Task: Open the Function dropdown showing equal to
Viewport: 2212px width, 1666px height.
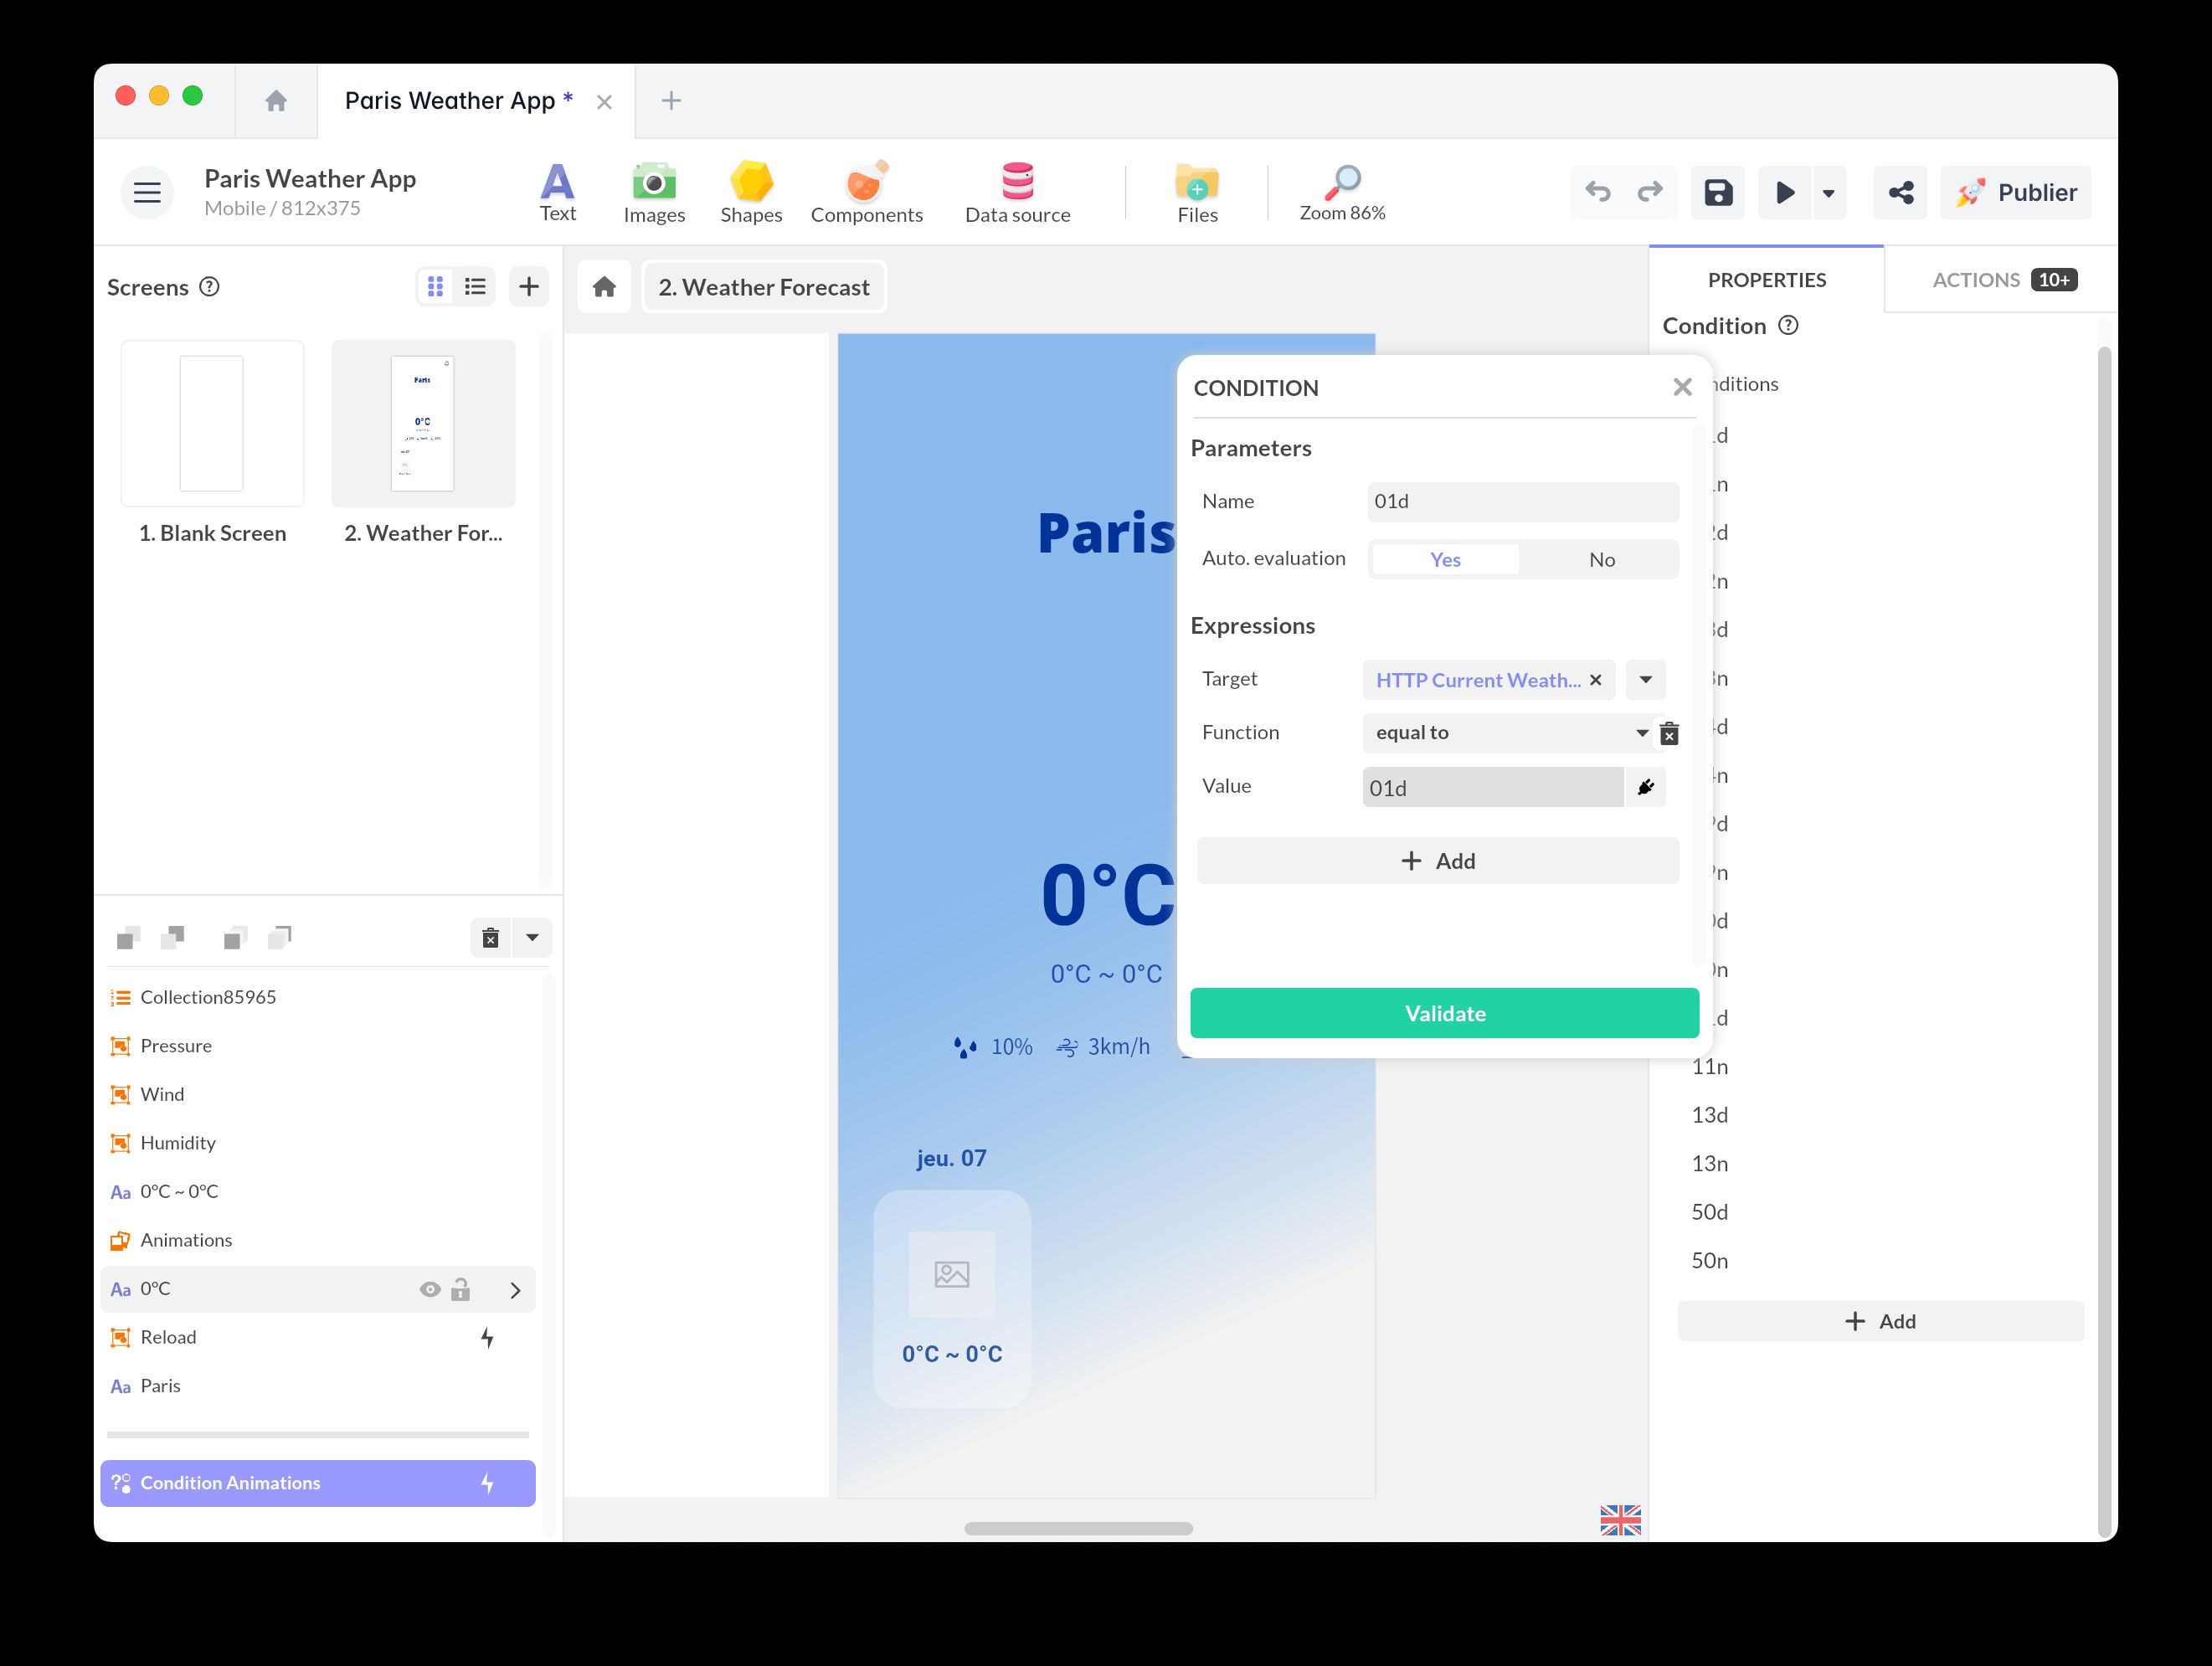Action: pyautogui.click(x=1641, y=733)
